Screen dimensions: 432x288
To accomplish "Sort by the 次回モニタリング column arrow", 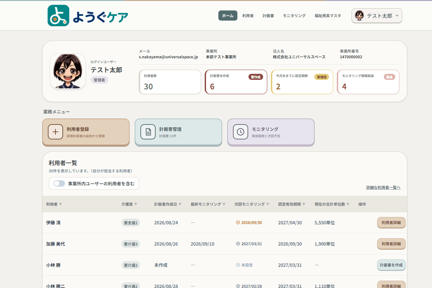I will pyautogui.click(x=268, y=204).
